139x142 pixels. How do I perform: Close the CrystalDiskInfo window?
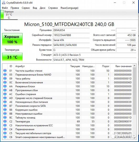point(133,3)
